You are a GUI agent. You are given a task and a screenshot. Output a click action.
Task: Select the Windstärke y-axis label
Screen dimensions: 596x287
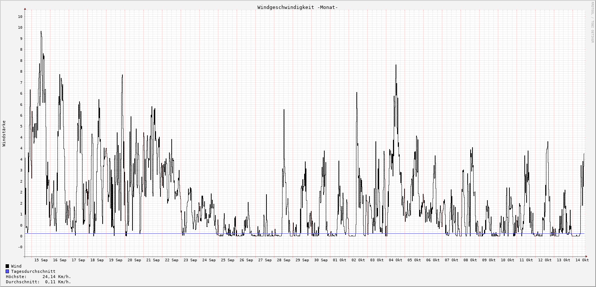click(x=4, y=133)
